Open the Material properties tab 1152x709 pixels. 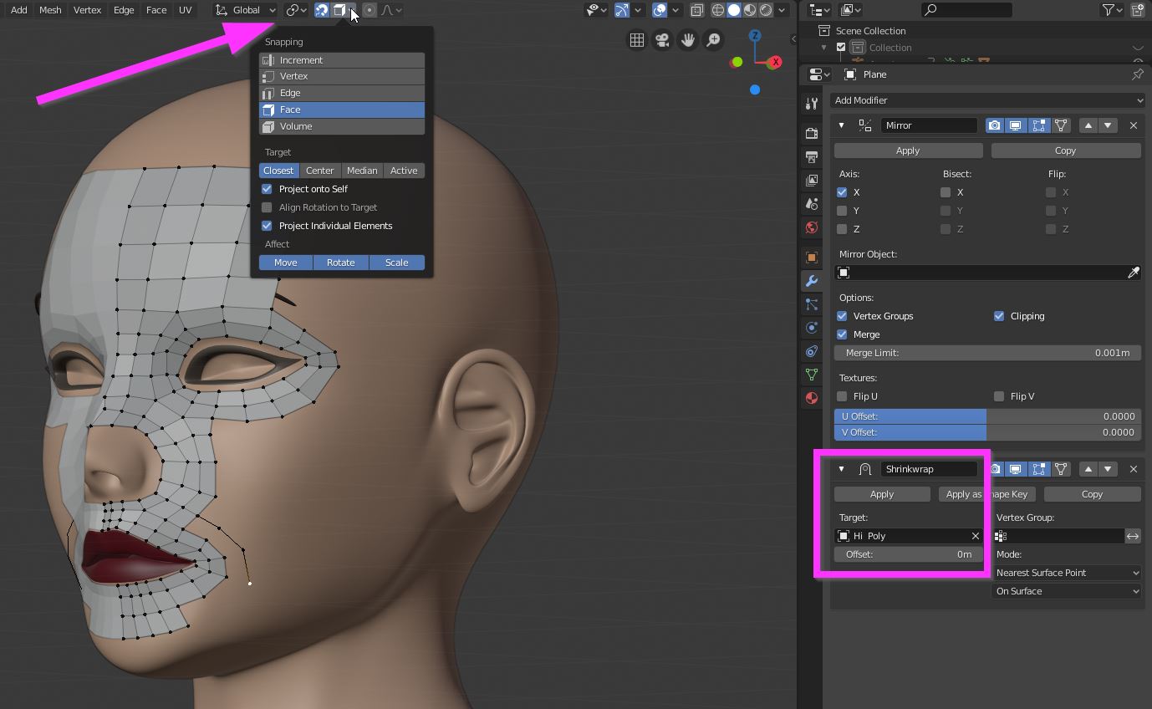[x=812, y=398]
